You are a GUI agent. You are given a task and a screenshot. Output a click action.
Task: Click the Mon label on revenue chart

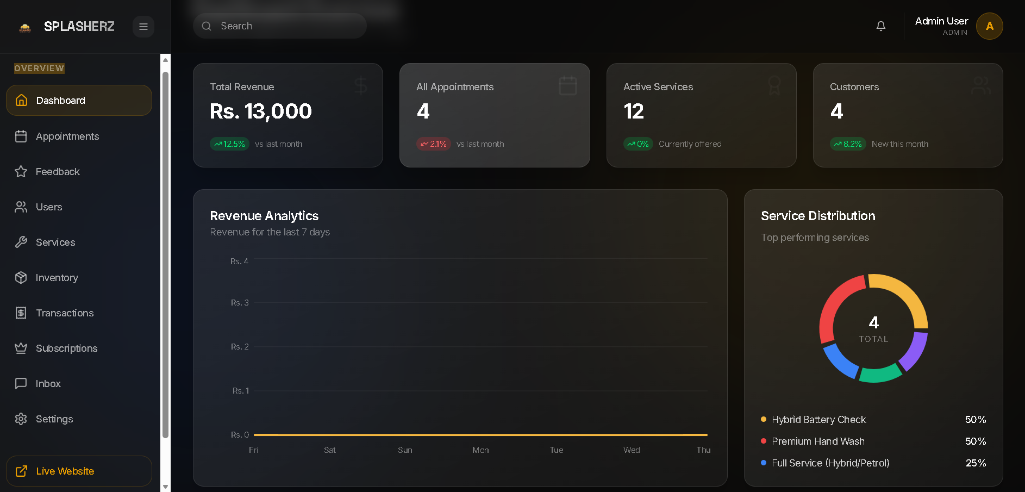[480, 450]
